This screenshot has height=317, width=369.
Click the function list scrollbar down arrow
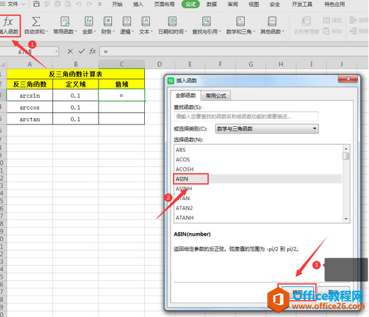pos(346,219)
